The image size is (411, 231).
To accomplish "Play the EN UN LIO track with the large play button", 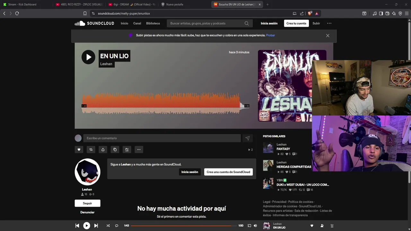I will [88, 57].
